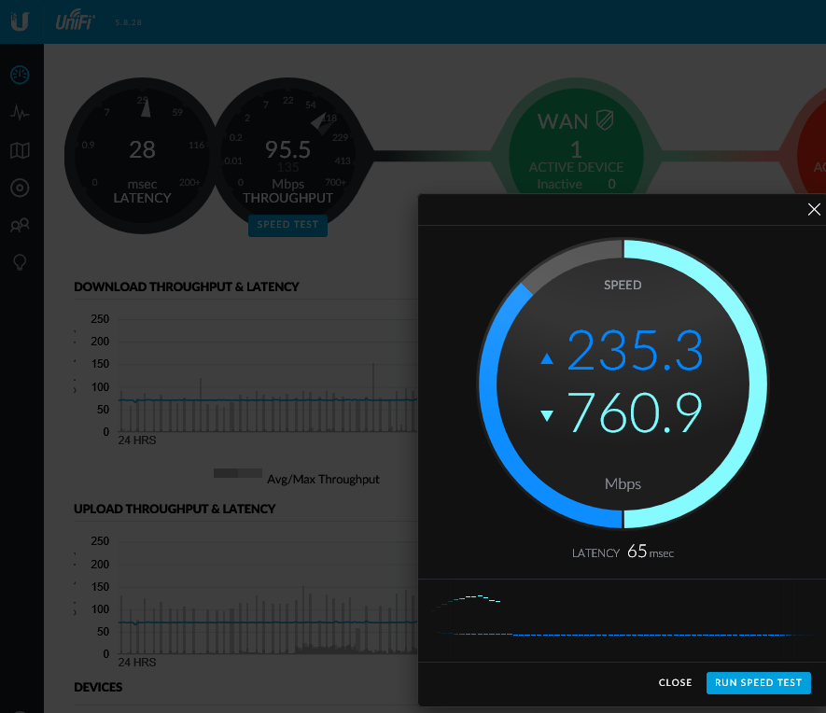This screenshot has height=713, width=826.
Task: Click the WAN shield icon
Action: (x=605, y=120)
